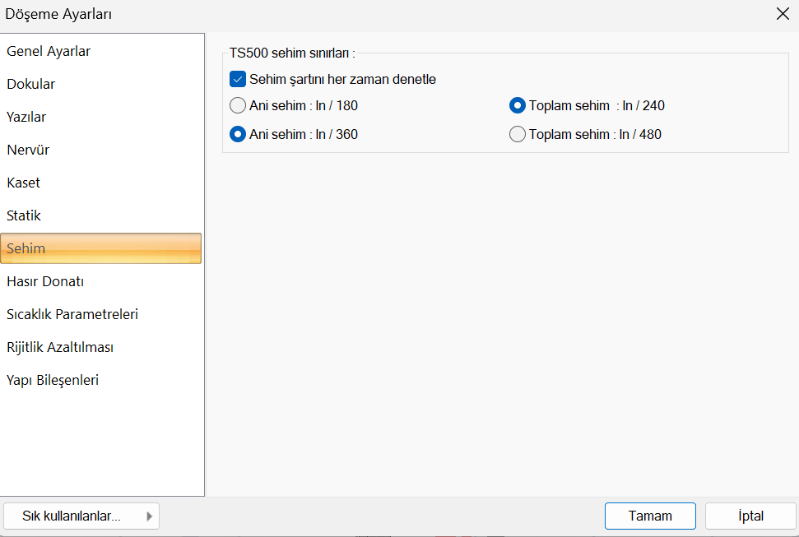This screenshot has width=799, height=537.
Task: Choose Ani sehim ln / 360 radio button
Action: click(238, 134)
